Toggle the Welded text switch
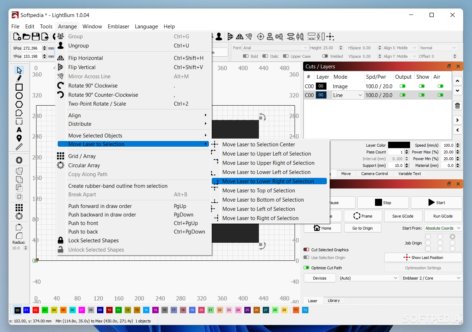Viewport: 472px width, 332px height. click(325, 56)
